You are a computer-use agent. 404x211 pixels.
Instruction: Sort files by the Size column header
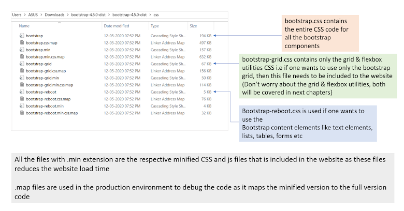[x=193, y=26]
